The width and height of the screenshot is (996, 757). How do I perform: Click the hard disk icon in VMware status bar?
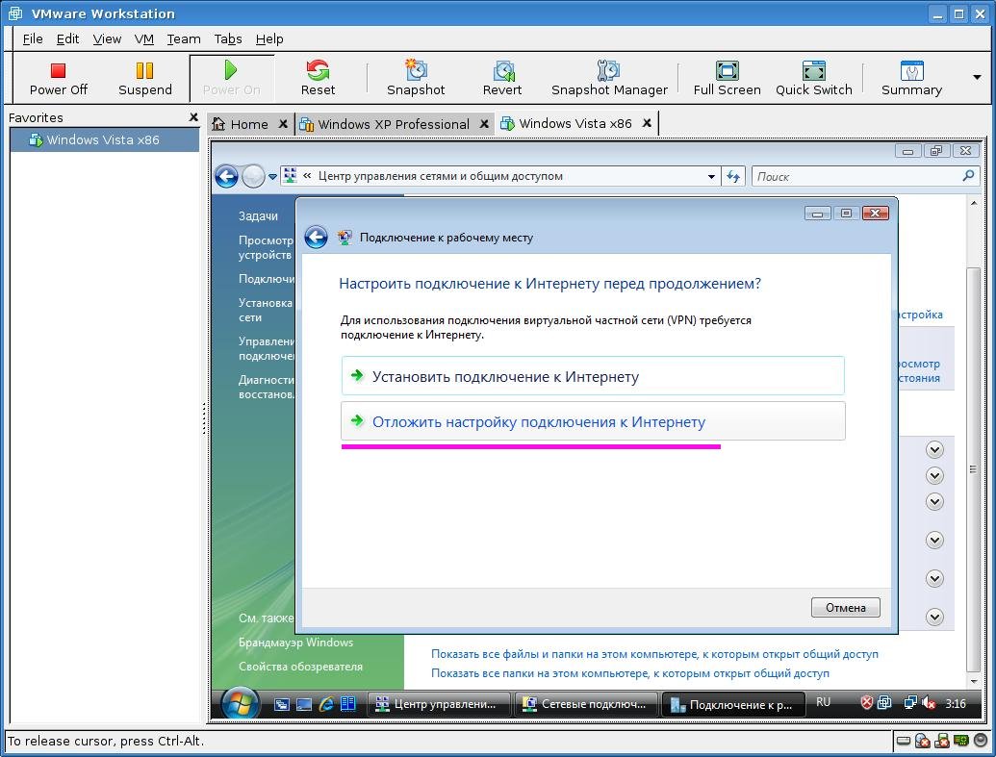pyautogui.click(x=904, y=741)
